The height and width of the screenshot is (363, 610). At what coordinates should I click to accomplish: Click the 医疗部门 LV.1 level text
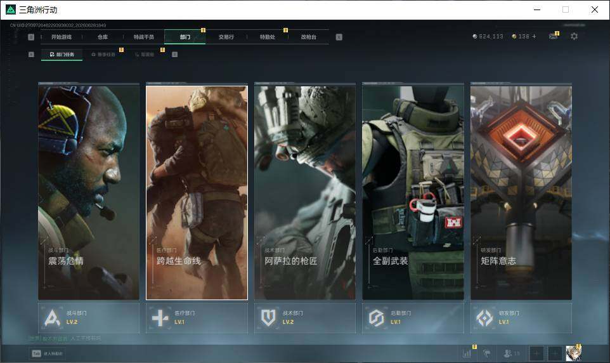pos(179,322)
